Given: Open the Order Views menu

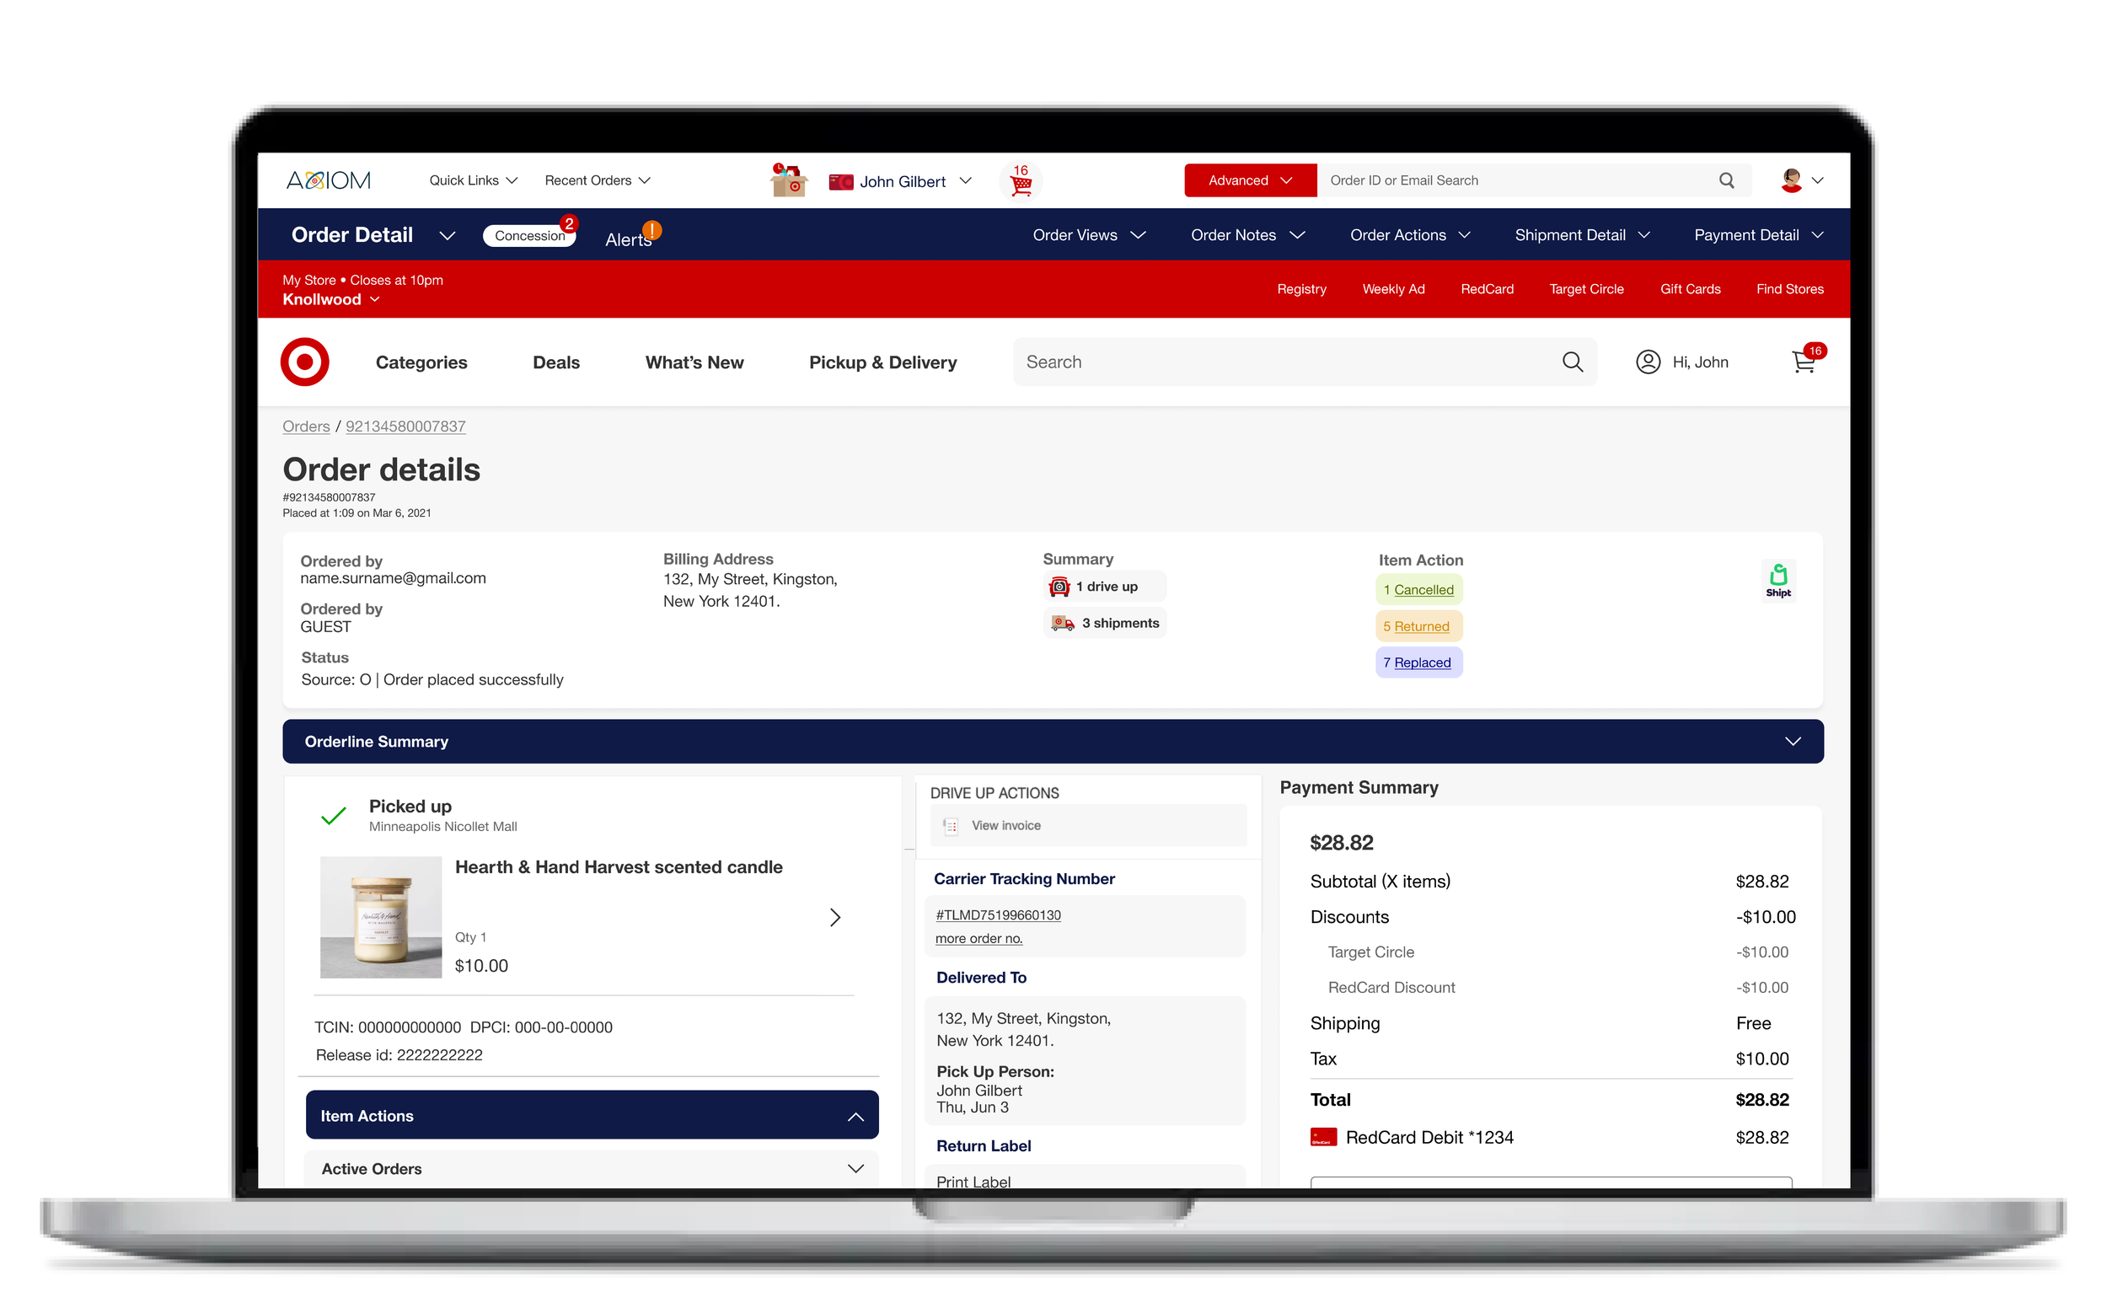Looking at the screenshot, I should click(1088, 234).
